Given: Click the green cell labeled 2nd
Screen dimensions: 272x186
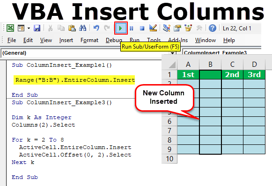Looking at the screenshot, I should pyautogui.click(x=232, y=75).
